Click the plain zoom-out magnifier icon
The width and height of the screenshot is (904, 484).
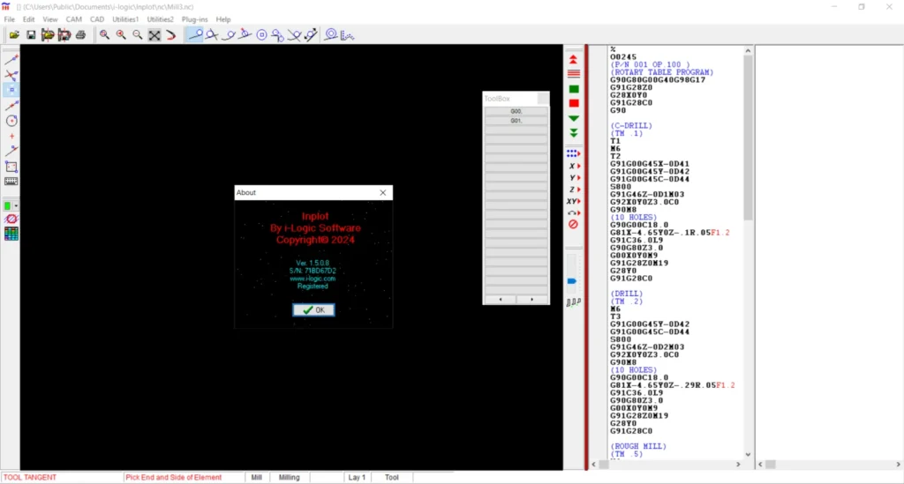click(137, 35)
